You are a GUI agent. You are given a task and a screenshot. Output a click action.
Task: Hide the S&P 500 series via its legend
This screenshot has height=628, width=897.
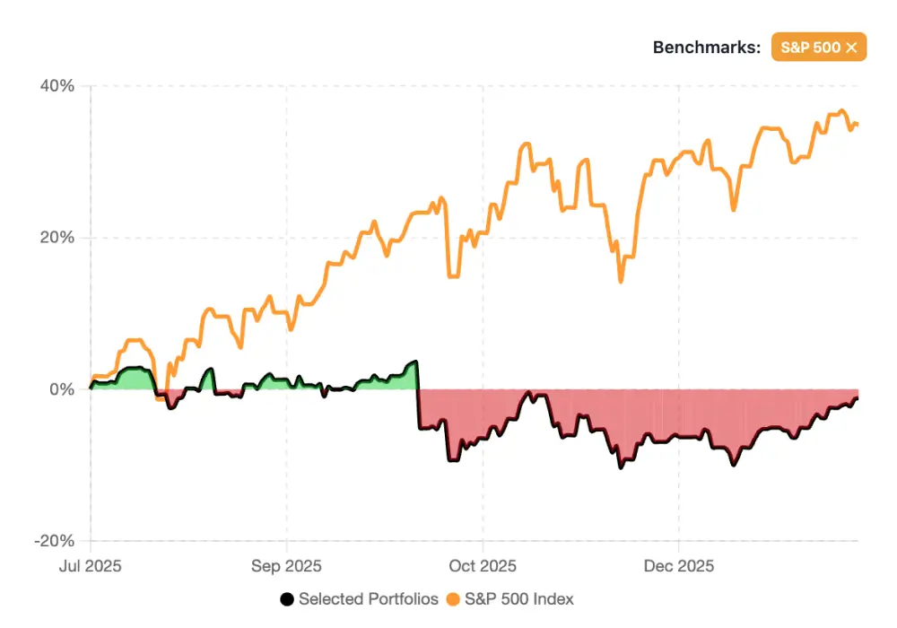click(511, 599)
